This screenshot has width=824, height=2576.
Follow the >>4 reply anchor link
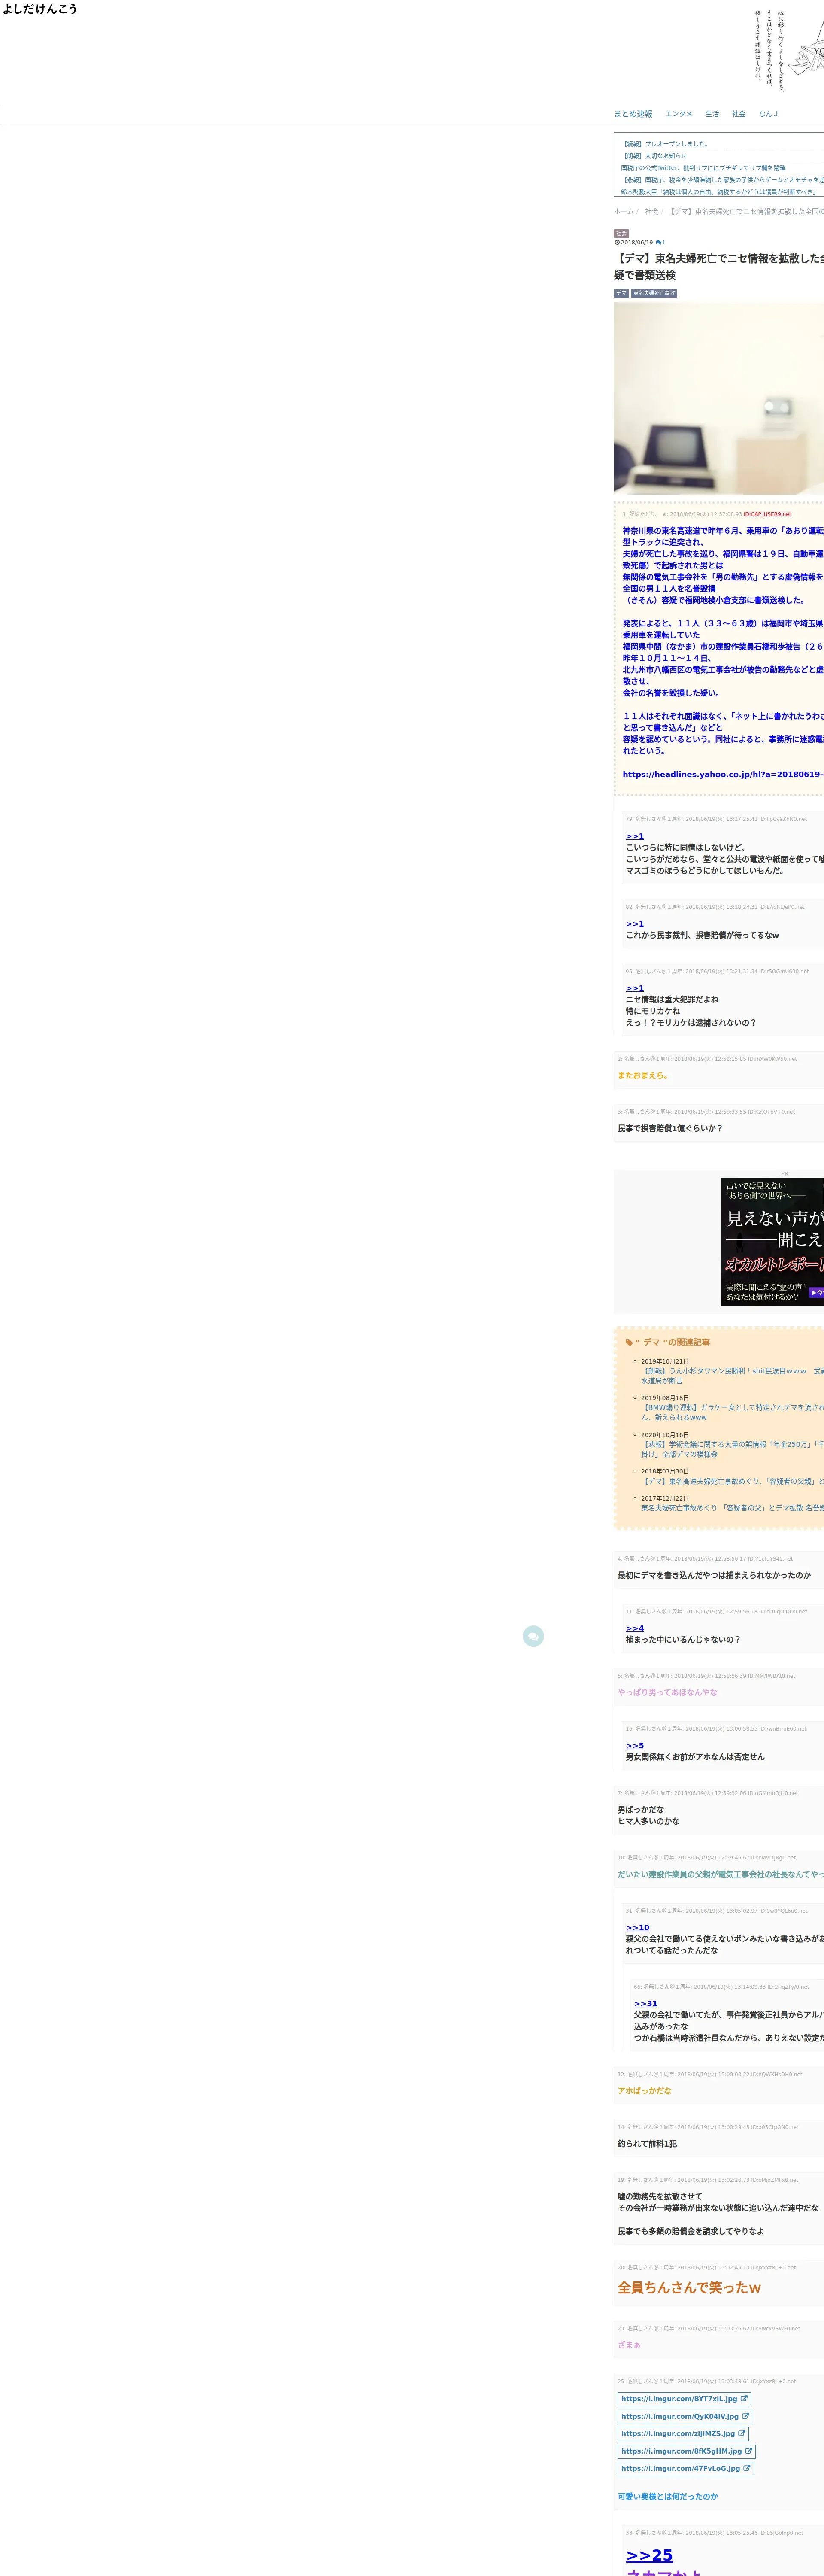coord(635,1628)
